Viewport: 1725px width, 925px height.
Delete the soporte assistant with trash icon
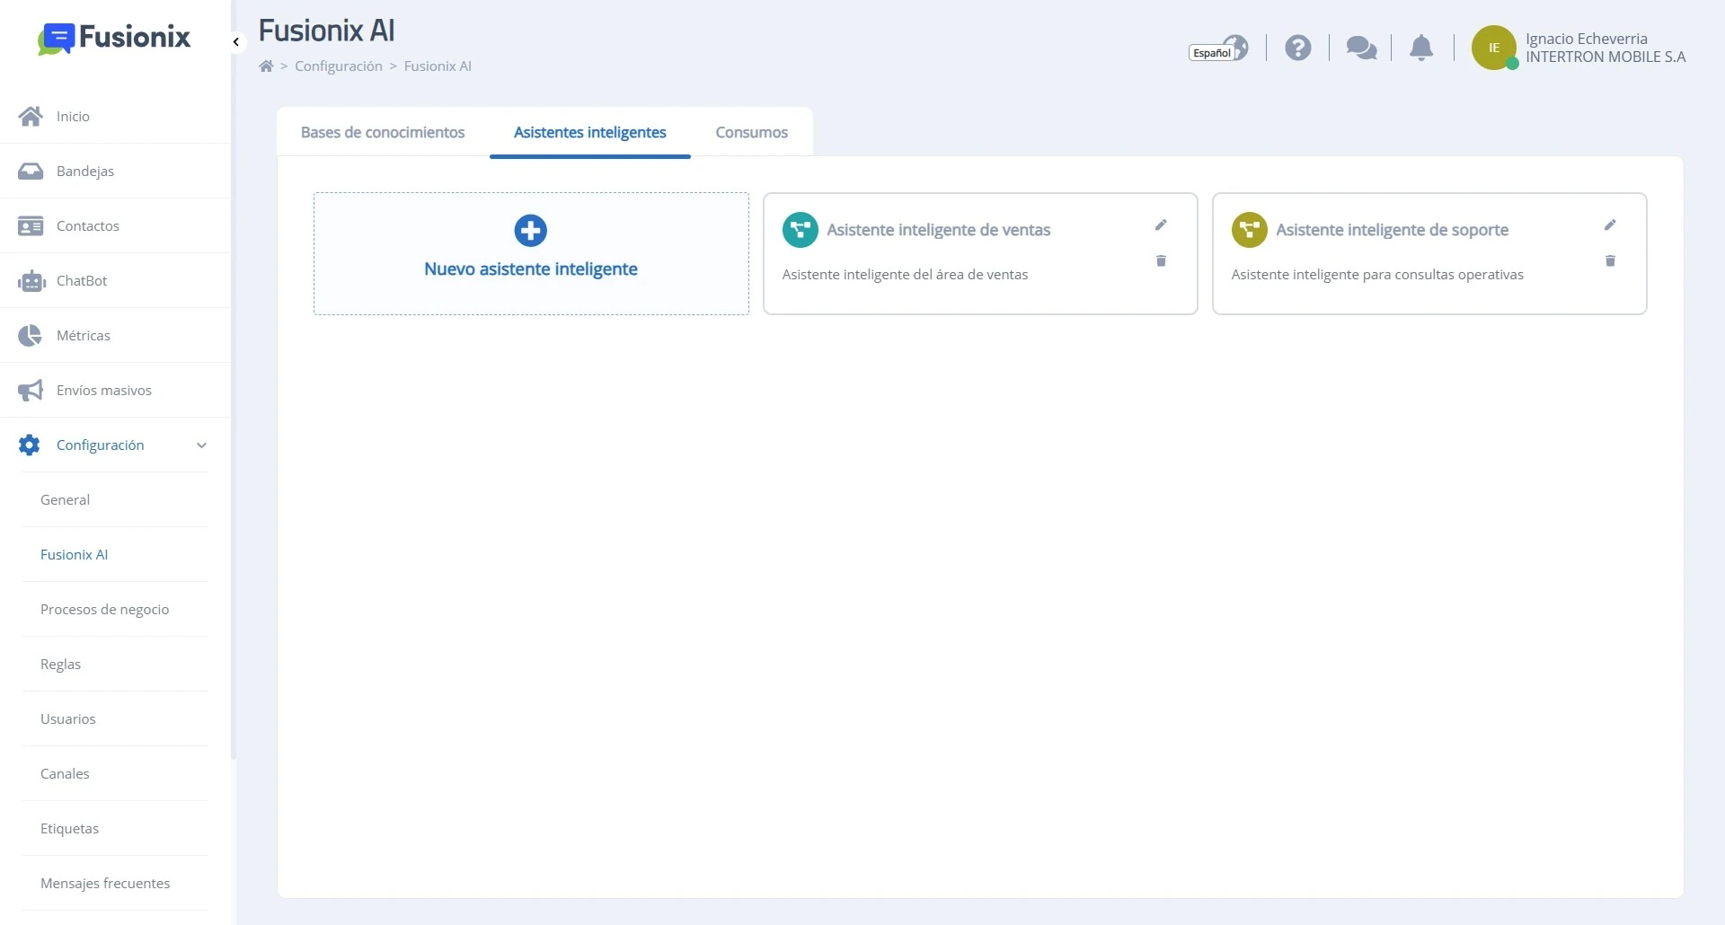click(1610, 260)
